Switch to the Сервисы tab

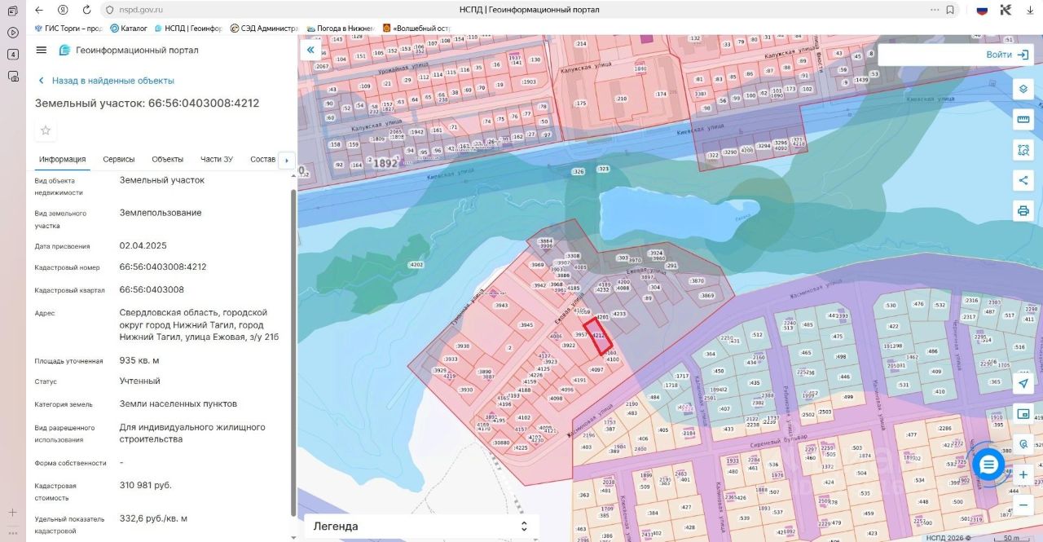point(119,159)
